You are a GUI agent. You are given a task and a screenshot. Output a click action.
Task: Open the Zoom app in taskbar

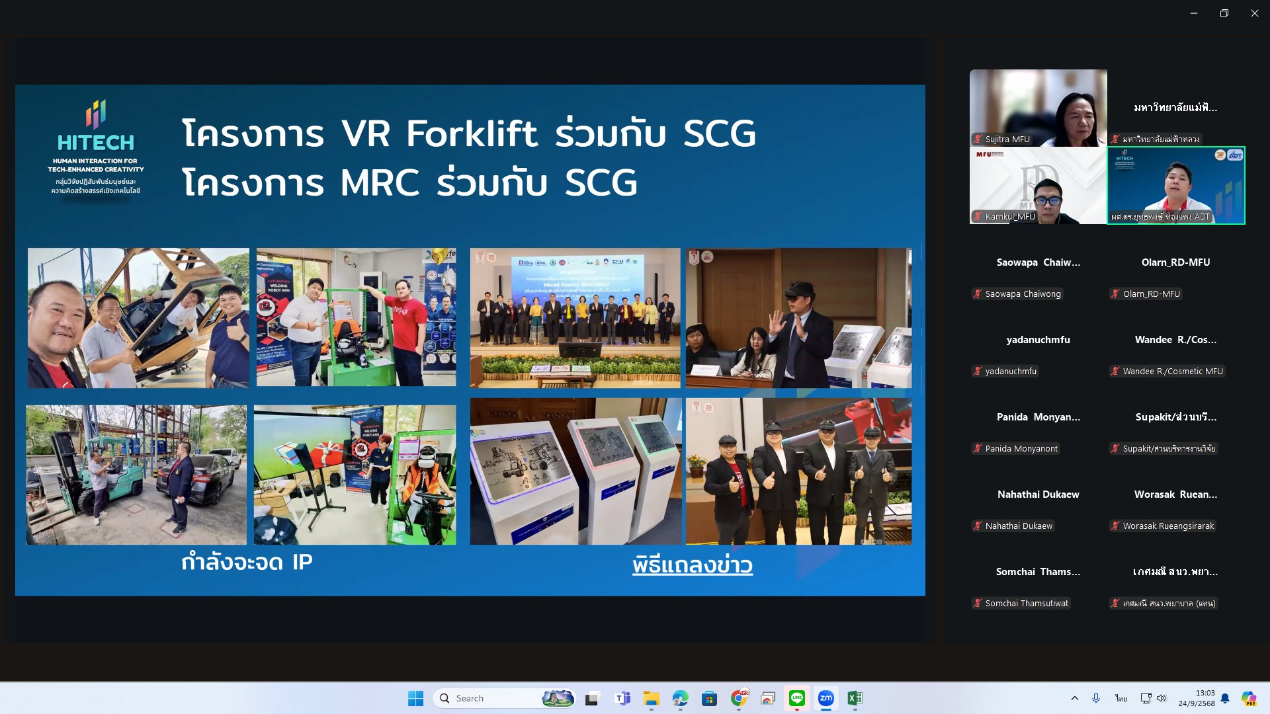(825, 698)
